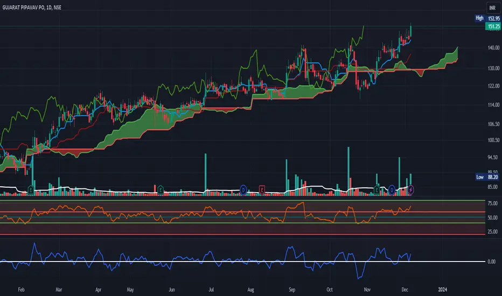The width and height of the screenshot is (502, 296).
Task: Click the May label on time axis
Action: click(130, 290)
